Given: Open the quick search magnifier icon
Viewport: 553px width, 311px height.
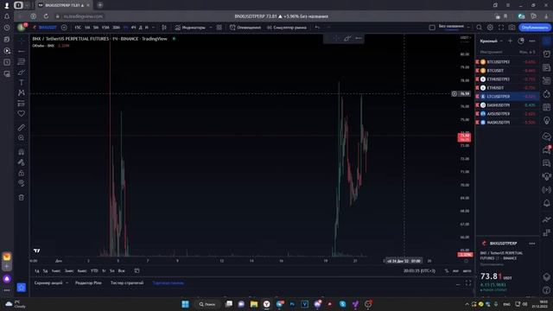Looking at the screenshot, I should pyautogui.click(x=479, y=28).
